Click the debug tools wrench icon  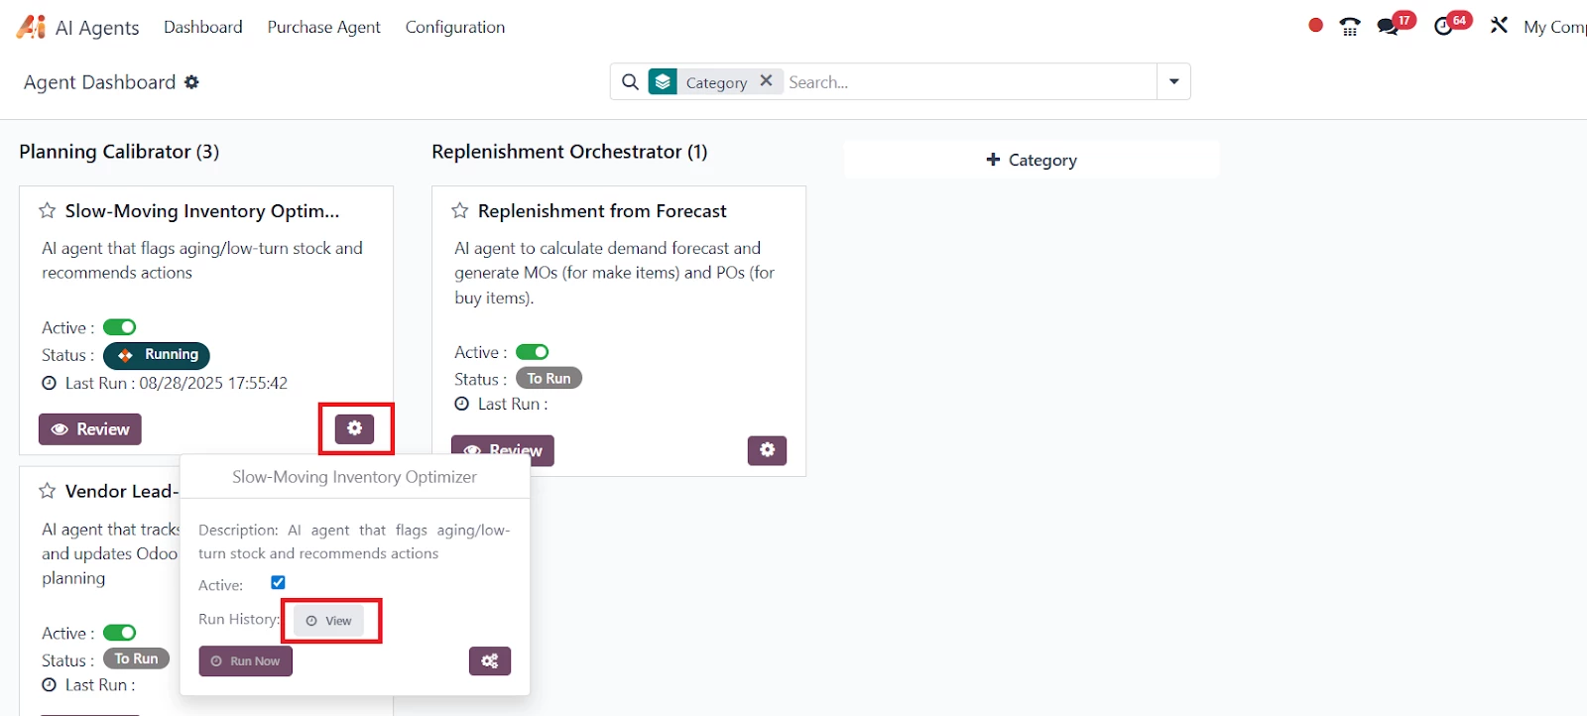coord(1499,26)
